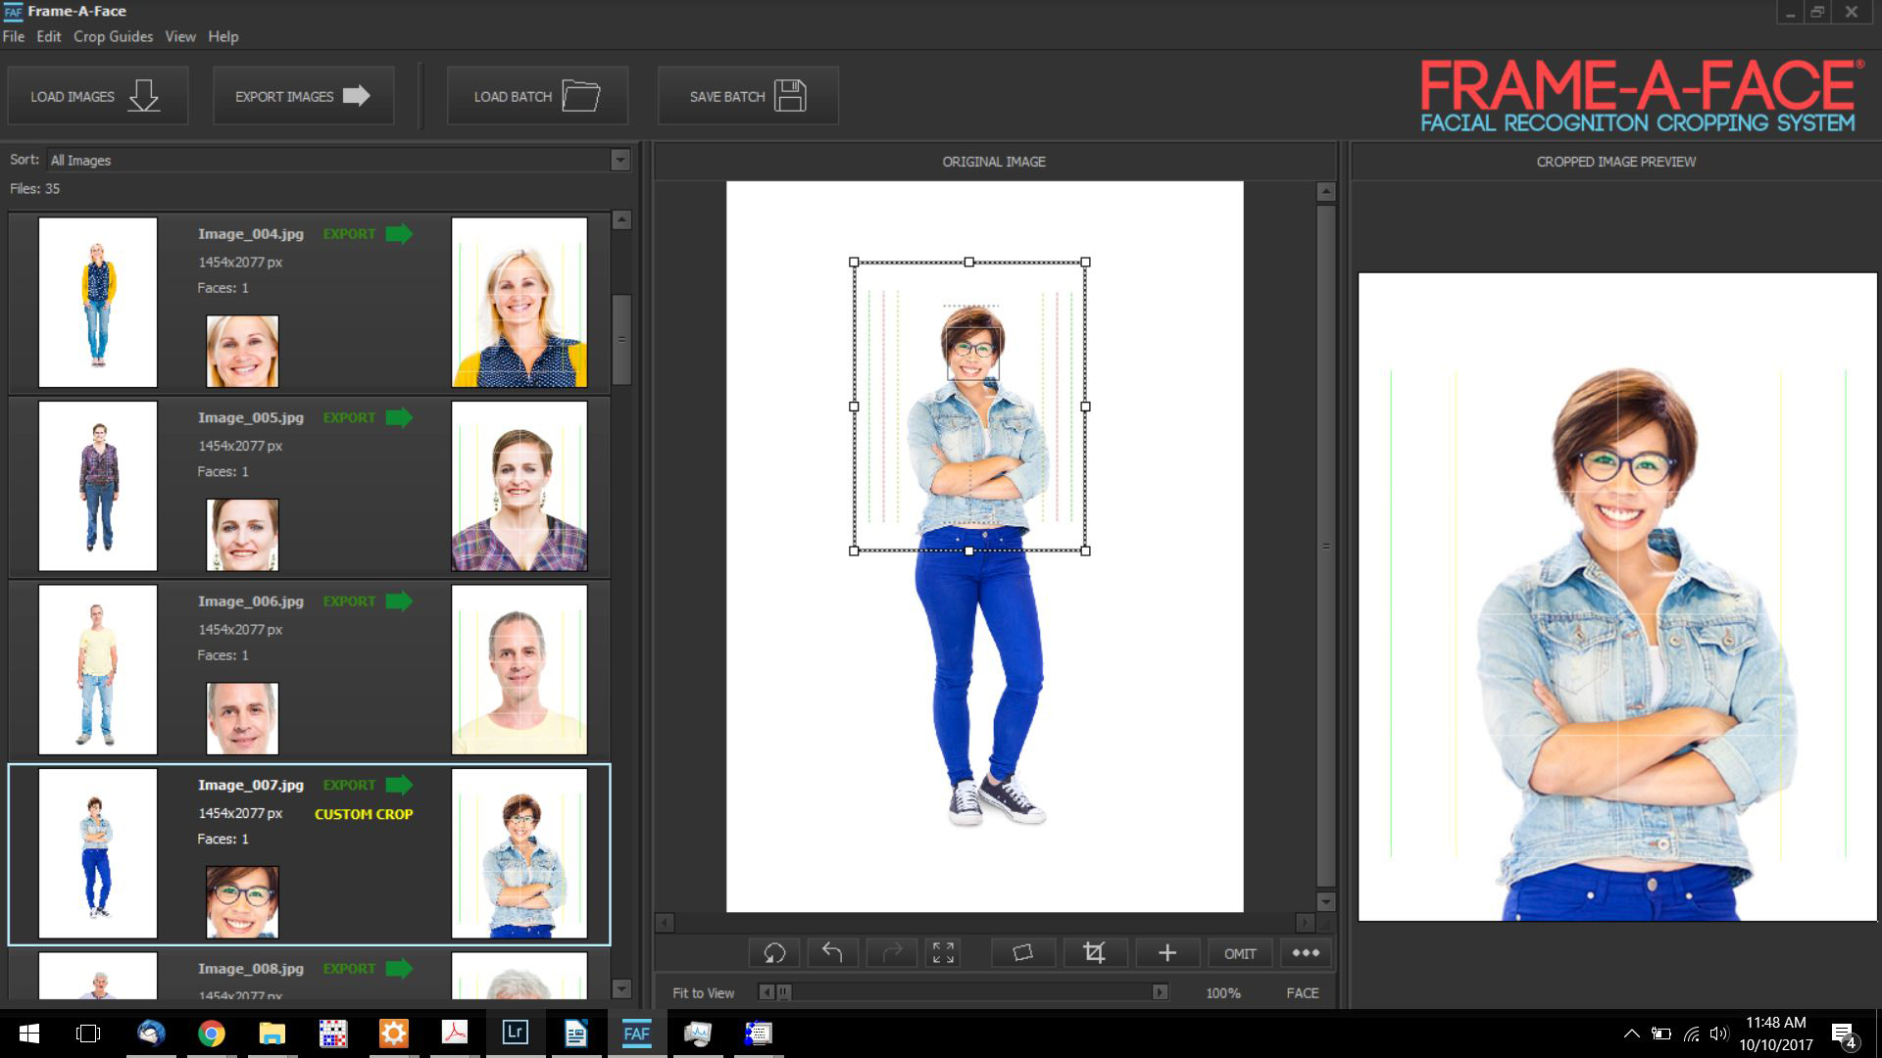The height and width of the screenshot is (1058, 1882).
Task: Click the undo arrow icon
Action: coord(832,952)
